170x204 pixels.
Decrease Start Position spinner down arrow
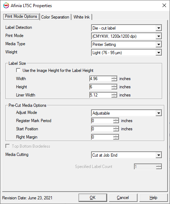(x=116, y=130)
